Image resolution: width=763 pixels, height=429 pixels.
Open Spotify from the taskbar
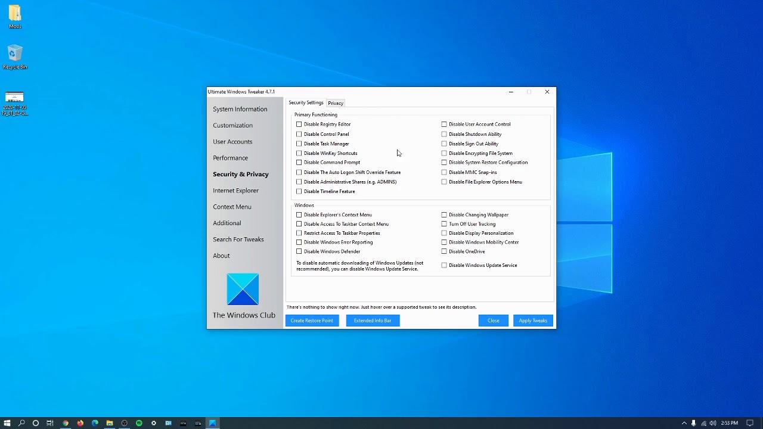tap(139, 423)
